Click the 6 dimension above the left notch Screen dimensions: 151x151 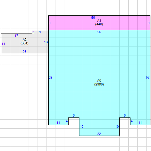click(x=74, y=115)
